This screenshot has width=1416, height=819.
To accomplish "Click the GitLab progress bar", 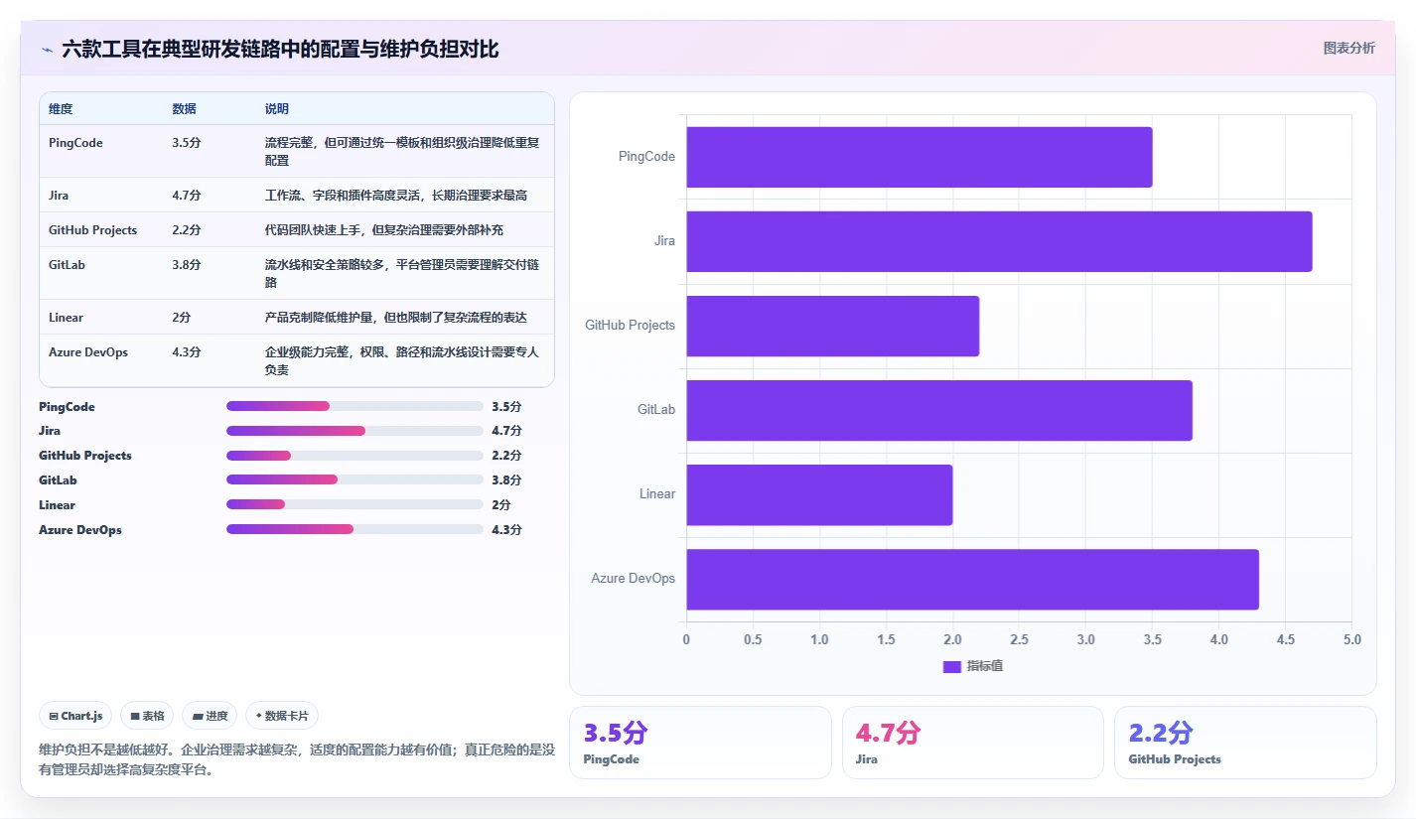I will pyautogui.click(x=354, y=480).
